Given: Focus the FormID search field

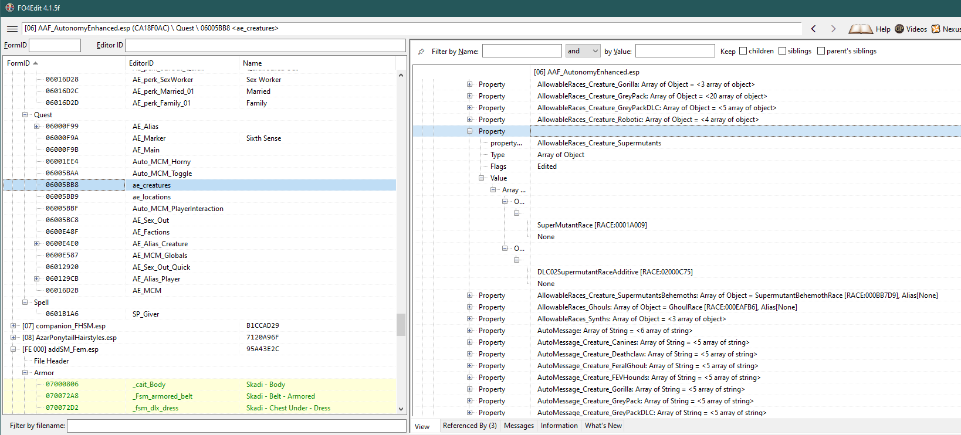Looking at the screenshot, I should pos(55,45).
